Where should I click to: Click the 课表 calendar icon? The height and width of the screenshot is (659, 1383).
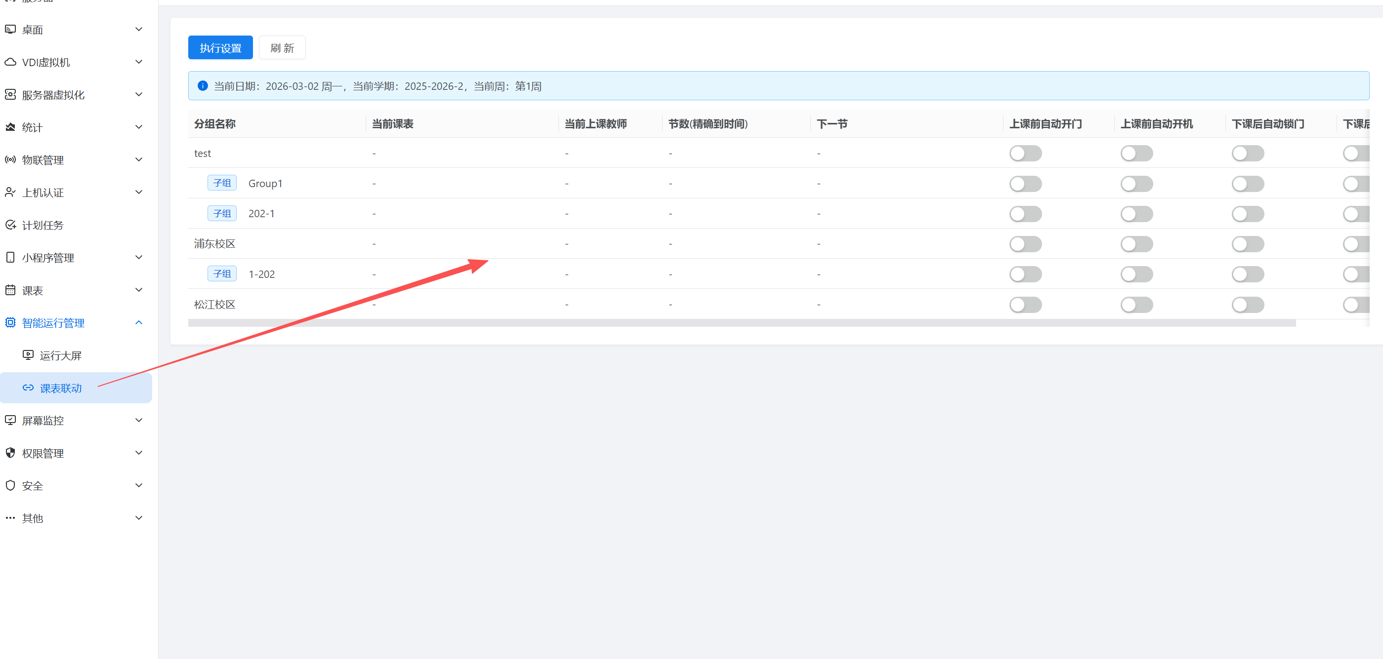(10, 290)
